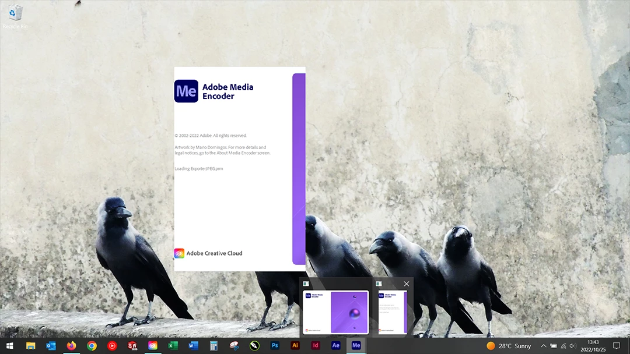Launch Photoshop from the taskbar

(x=275, y=345)
